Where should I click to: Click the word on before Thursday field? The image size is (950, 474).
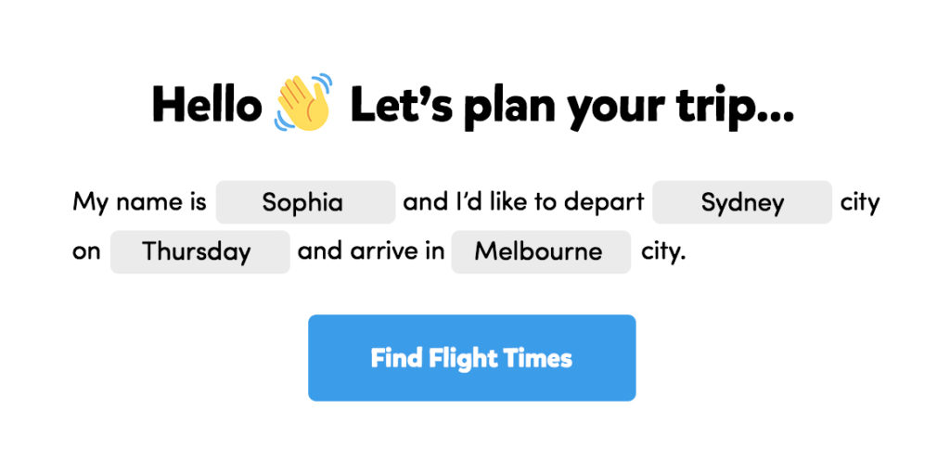[86, 252]
